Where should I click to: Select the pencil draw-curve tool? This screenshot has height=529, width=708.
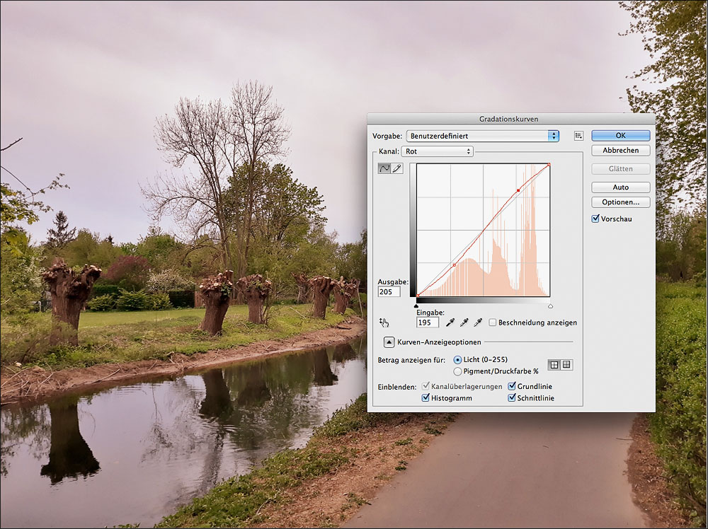coord(396,168)
